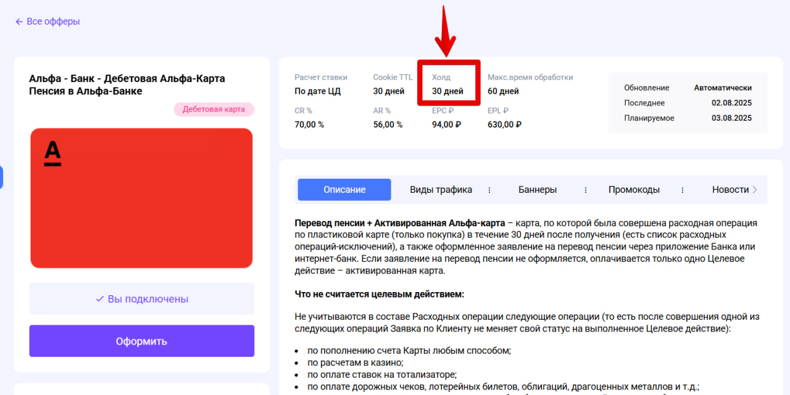
Task: Click the checkmark icon in Вы подключены
Action: 99,299
